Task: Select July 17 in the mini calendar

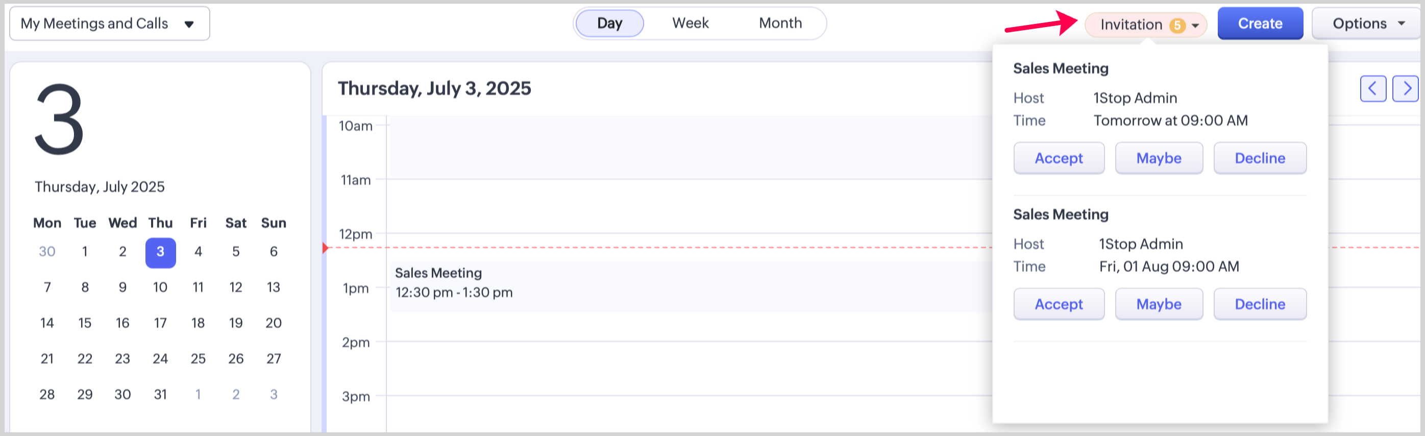Action: click(x=160, y=323)
